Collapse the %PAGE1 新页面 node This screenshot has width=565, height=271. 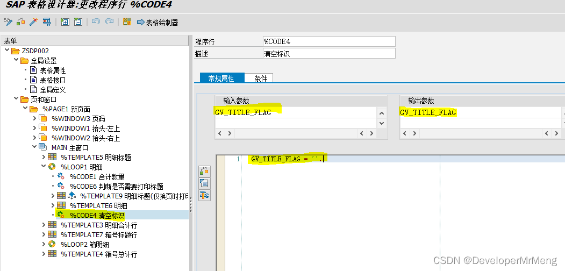(25, 109)
